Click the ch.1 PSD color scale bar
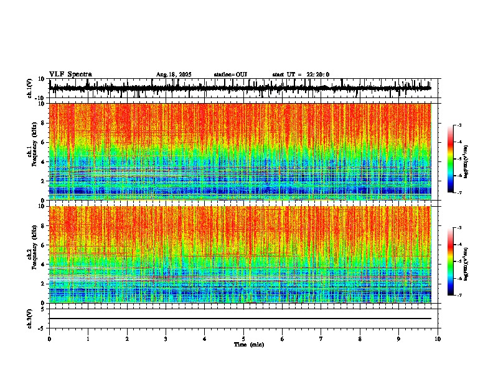This screenshot has height=380, width=493. coord(451,159)
